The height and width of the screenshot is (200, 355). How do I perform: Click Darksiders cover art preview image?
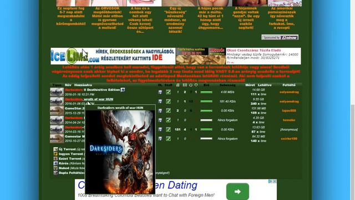[x=120, y=152]
